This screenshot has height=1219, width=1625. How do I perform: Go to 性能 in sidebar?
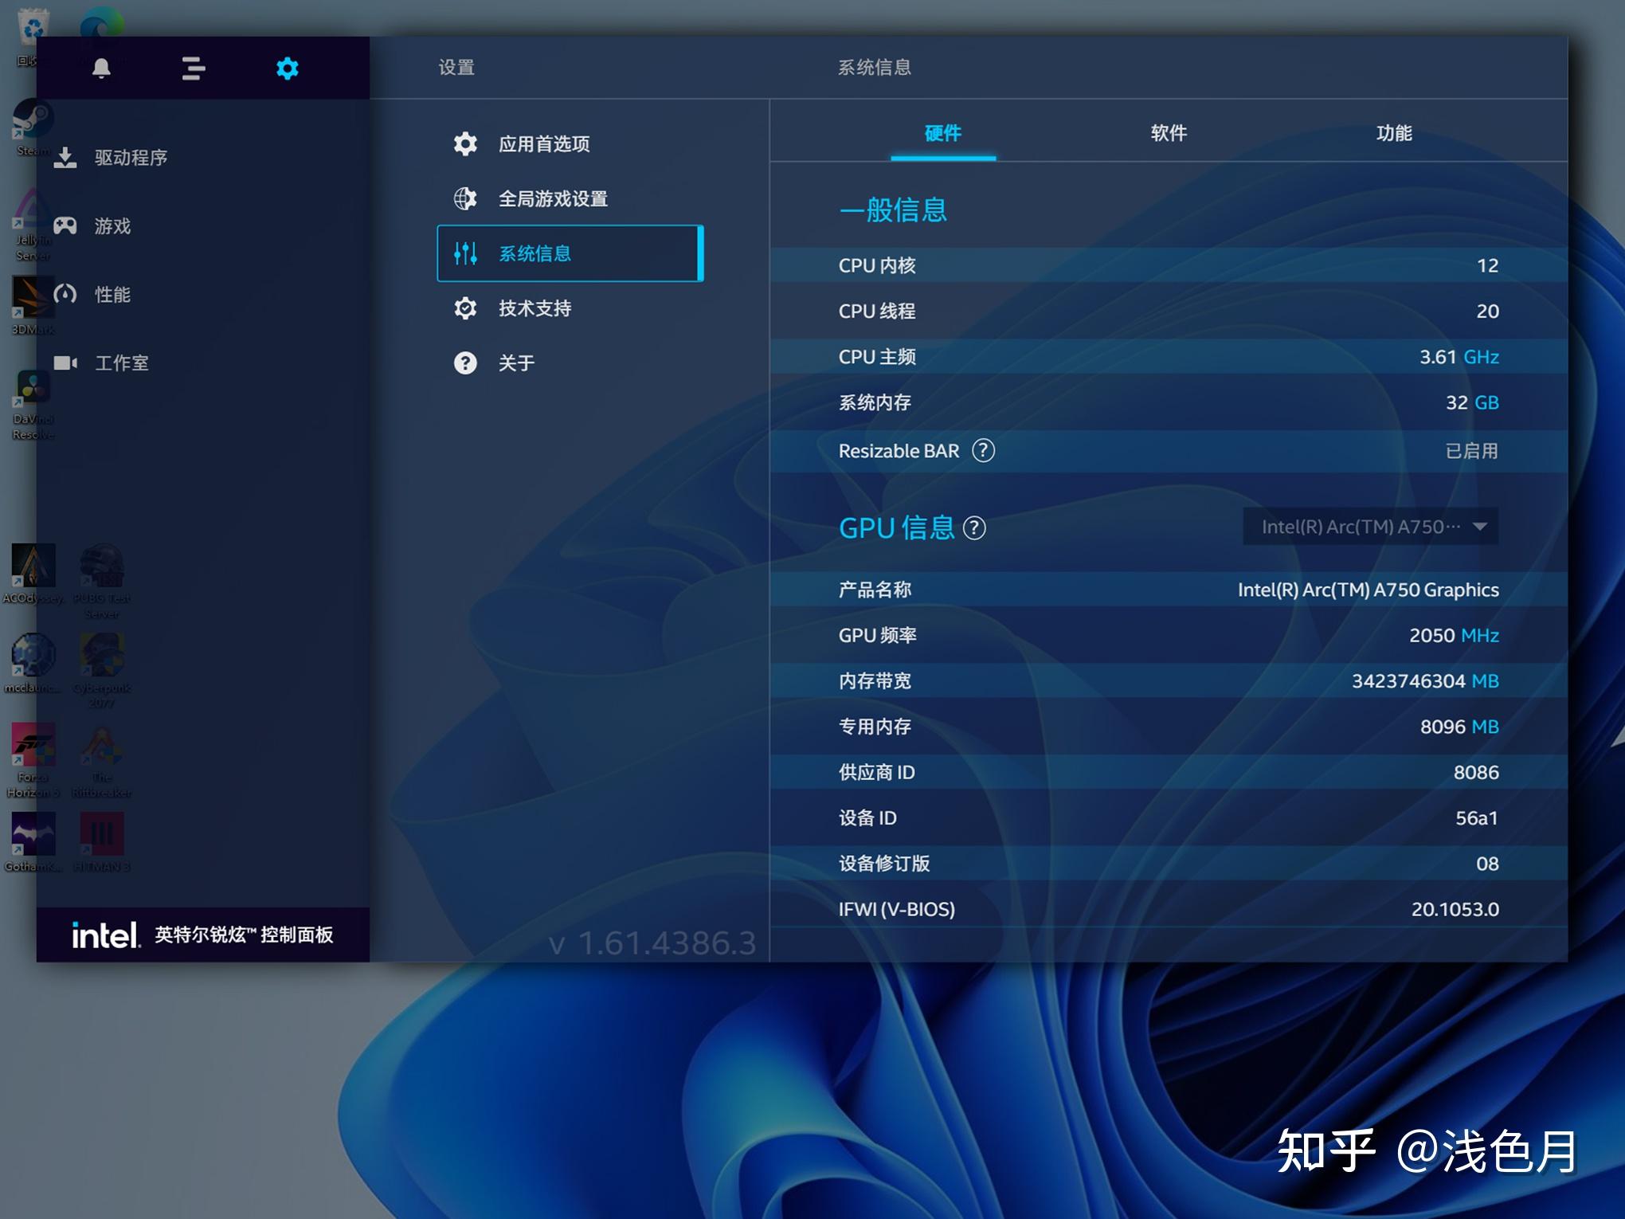coord(112,295)
